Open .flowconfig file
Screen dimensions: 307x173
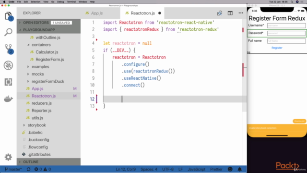(x=48, y=147)
